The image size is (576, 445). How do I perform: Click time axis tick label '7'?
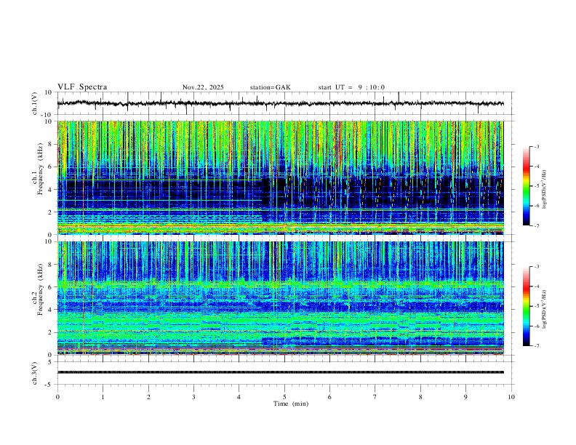tap(375, 397)
